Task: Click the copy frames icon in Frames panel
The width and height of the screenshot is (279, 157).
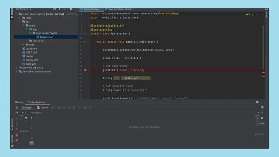Action: click(31, 138)
